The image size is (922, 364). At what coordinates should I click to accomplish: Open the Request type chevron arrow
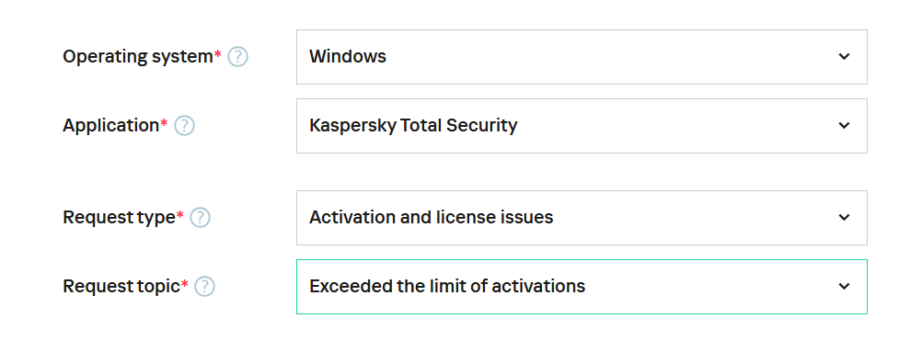(x=844, y=218)
